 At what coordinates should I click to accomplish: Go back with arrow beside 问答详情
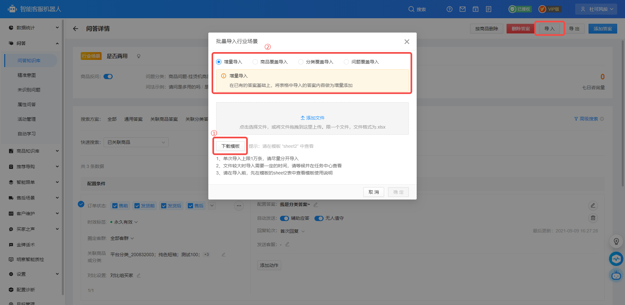[76, 29]
